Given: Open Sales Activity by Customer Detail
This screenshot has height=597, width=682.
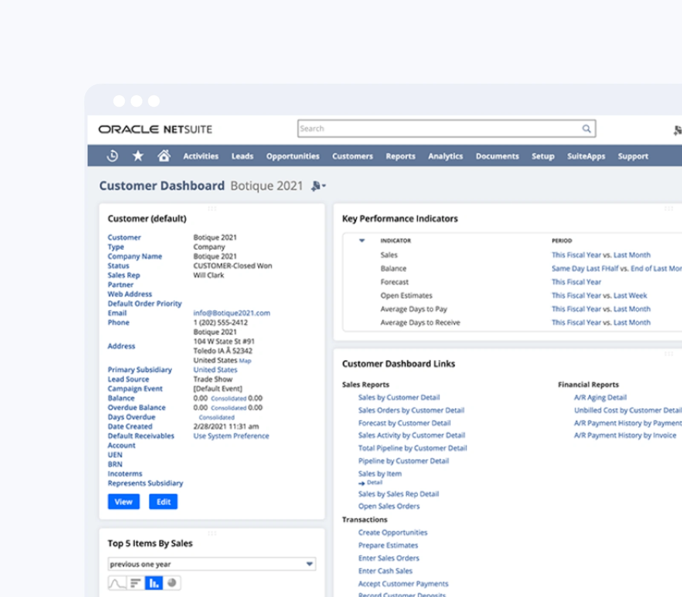Looking at the screenshot, I should click(x=412, y=435).
